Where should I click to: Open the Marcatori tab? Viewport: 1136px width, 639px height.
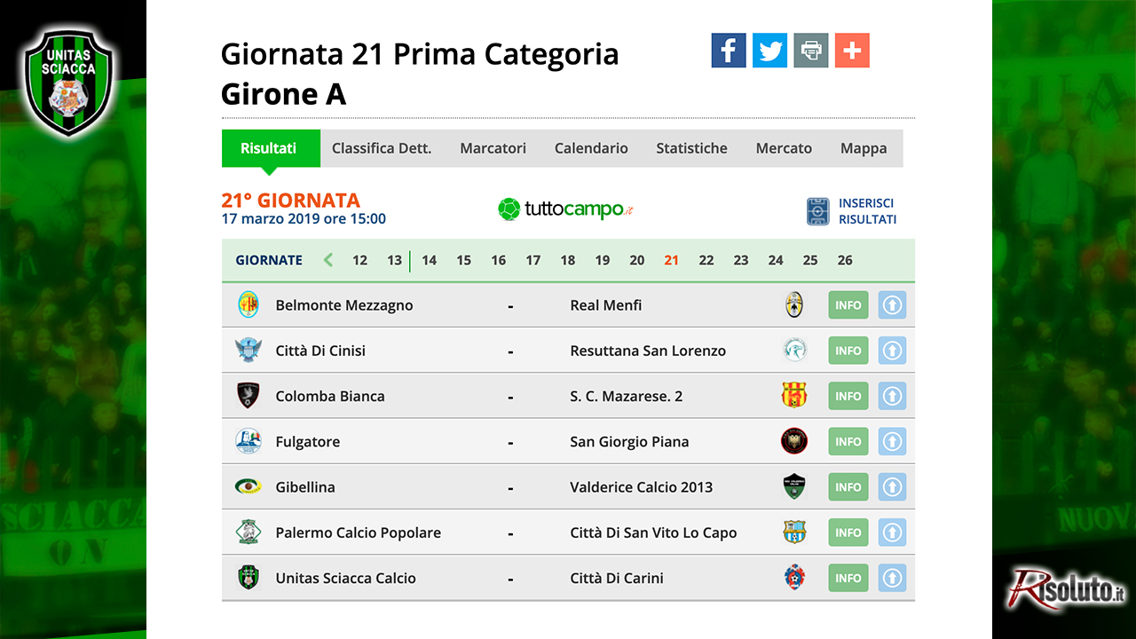point(493,148)
